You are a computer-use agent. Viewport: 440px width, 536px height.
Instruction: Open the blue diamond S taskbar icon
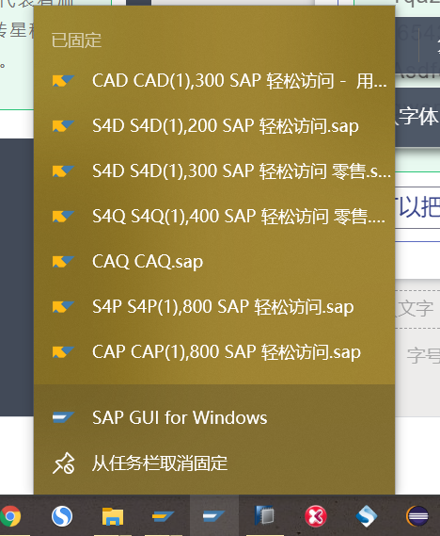(367, 516)
